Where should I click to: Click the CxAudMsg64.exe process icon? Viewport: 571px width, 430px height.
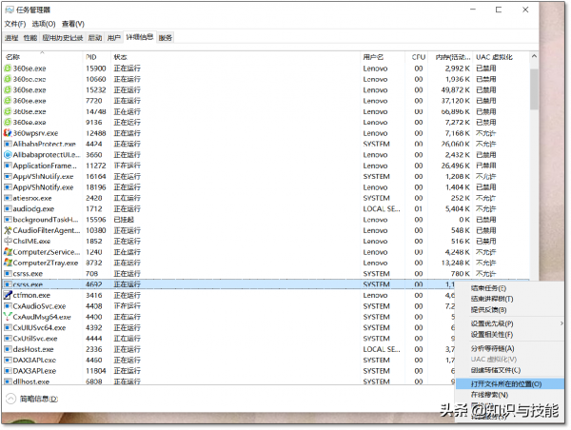pyautogui.click(x=8, y=317)
